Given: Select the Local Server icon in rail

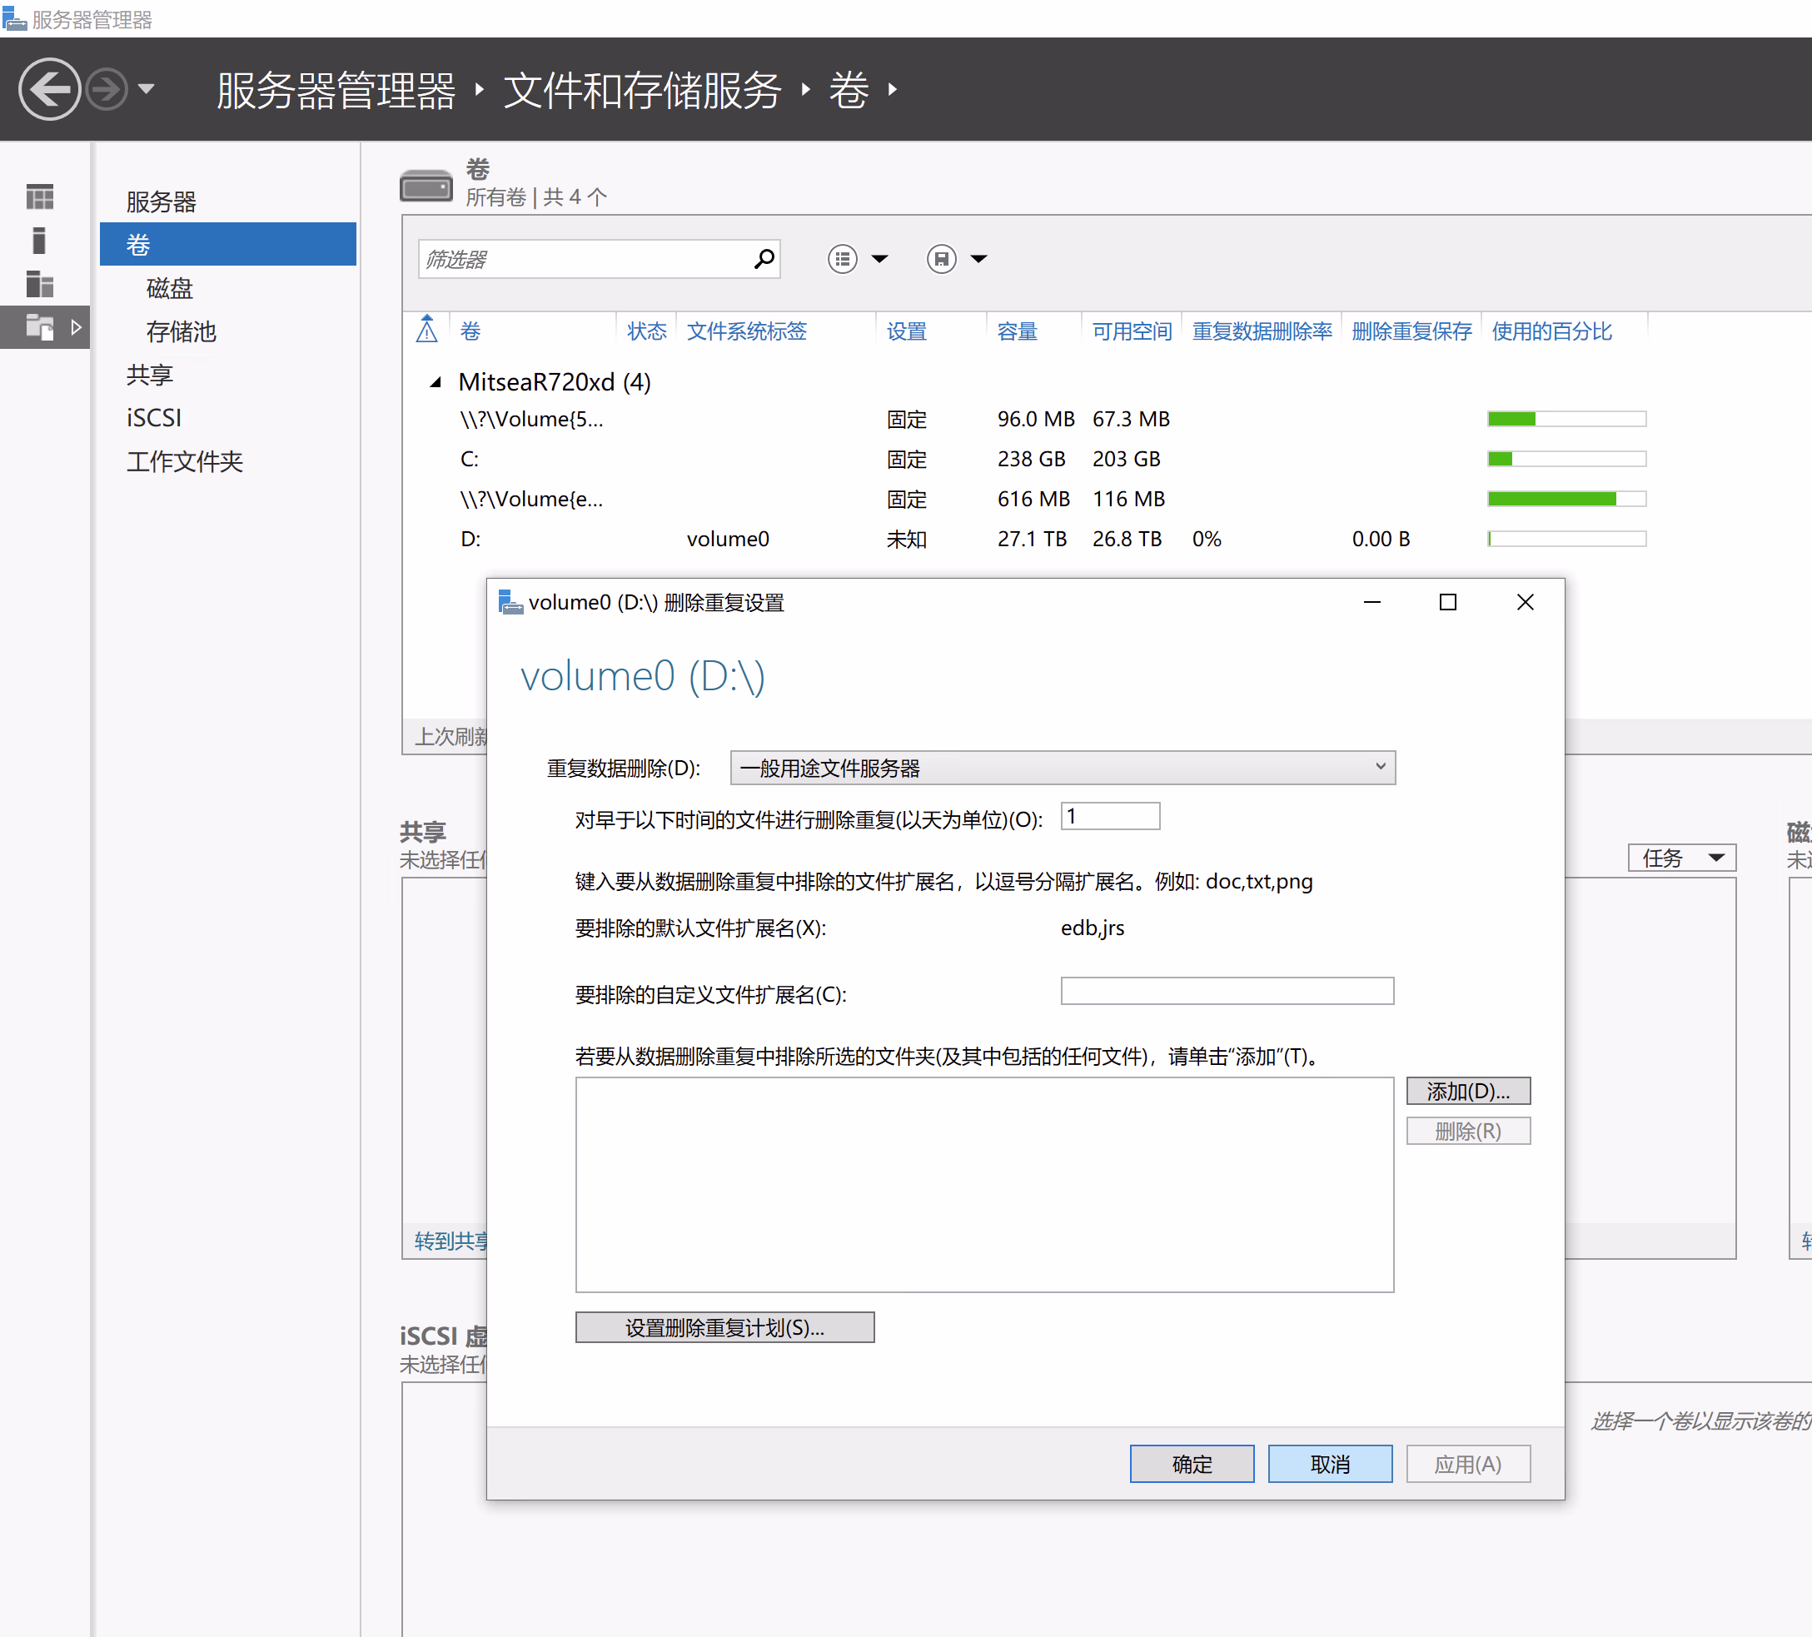Looking at the screenshot, I should coord(39,240).
